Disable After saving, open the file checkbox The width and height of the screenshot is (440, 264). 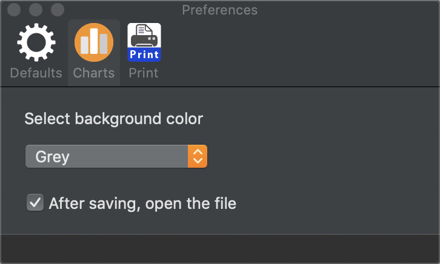(35, 202)
